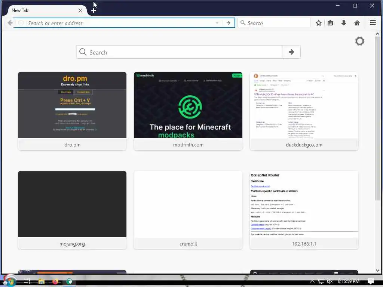Viewport: 383px width, 287px height.
Task: Switch to the green browser taskbar icon
Action: (x=69, y=281)
